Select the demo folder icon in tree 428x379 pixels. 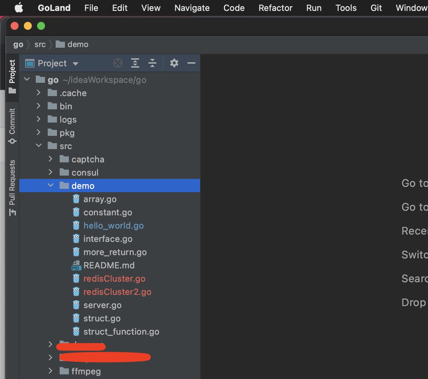tap(64, 185)
